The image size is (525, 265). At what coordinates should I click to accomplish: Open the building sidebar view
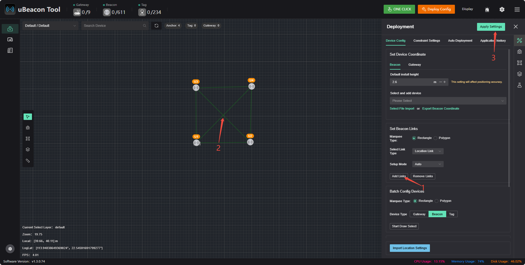point(10,50)
